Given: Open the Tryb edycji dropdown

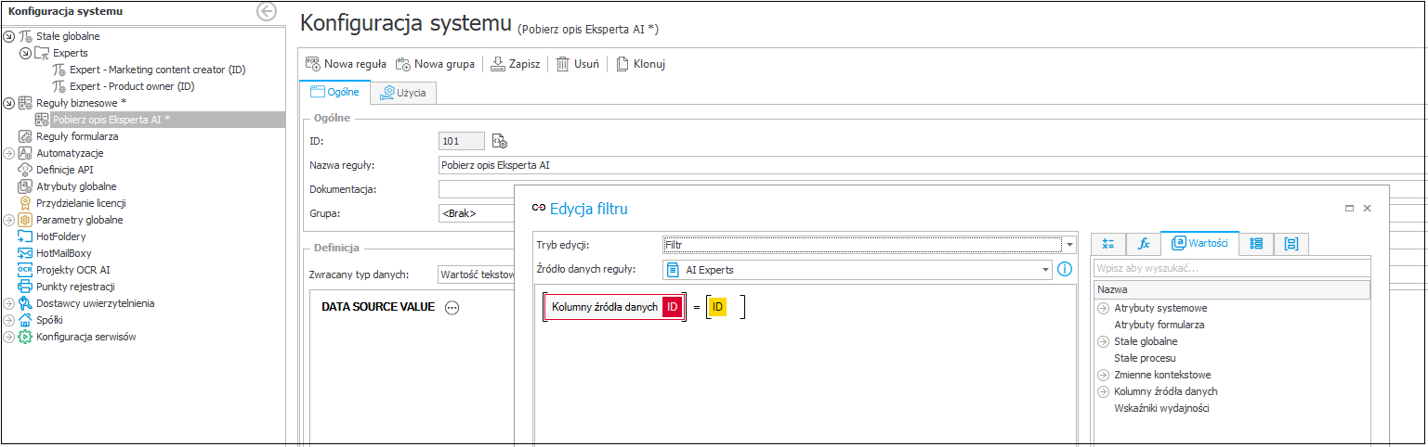Looking at the screenshot, I should tap(1069, 245).
